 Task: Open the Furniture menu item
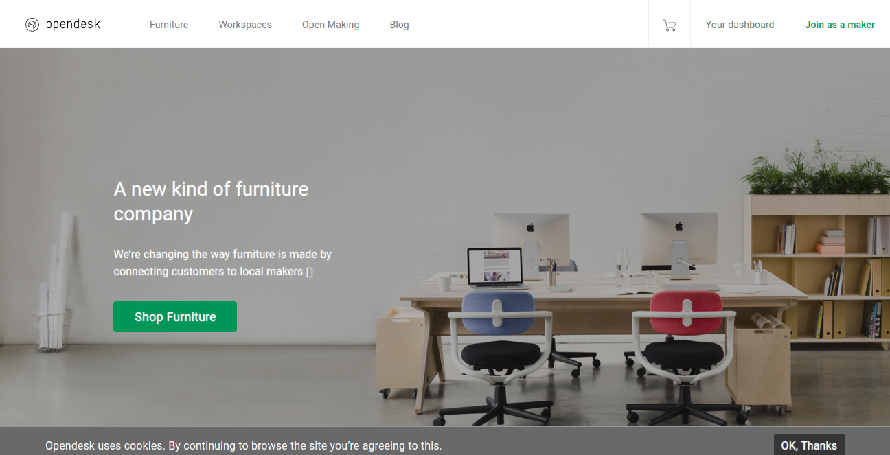(x=169, y=25)
